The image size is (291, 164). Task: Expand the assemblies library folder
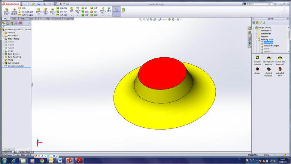coord(257,34)
